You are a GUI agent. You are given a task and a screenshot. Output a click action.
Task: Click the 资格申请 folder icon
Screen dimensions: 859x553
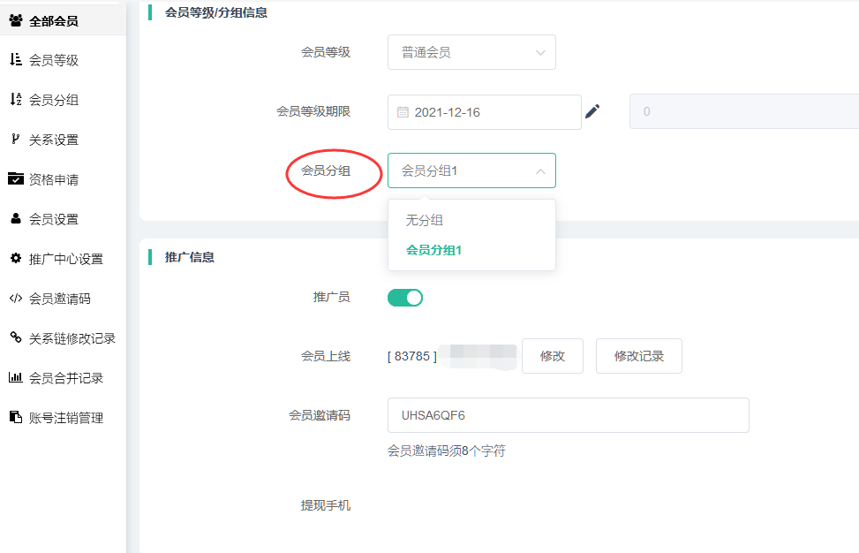tap(16, 178)
